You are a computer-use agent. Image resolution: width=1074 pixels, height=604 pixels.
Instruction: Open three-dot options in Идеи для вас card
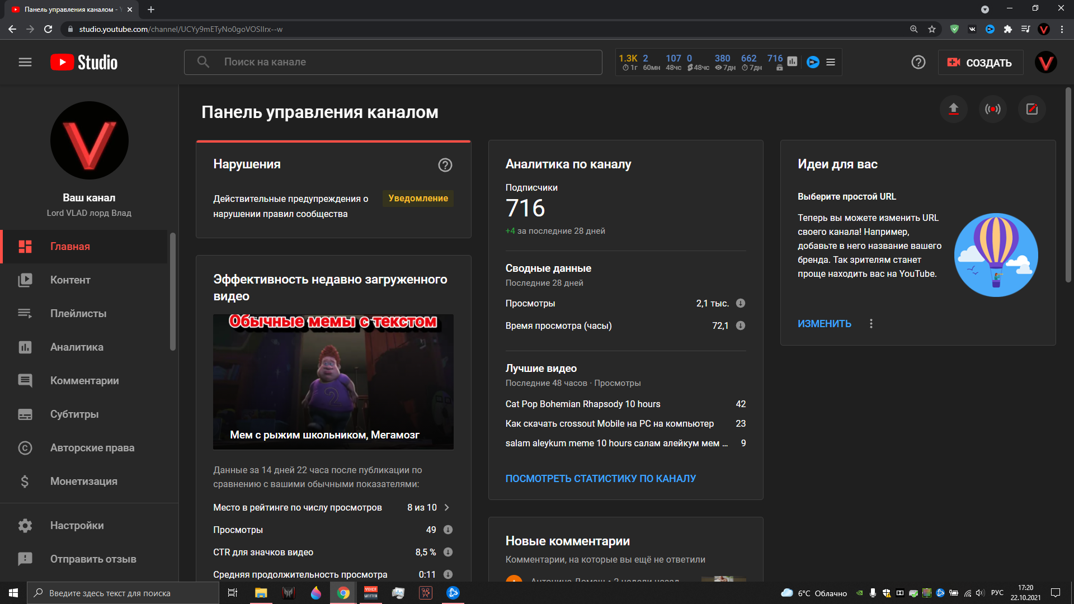click(870, 324)
